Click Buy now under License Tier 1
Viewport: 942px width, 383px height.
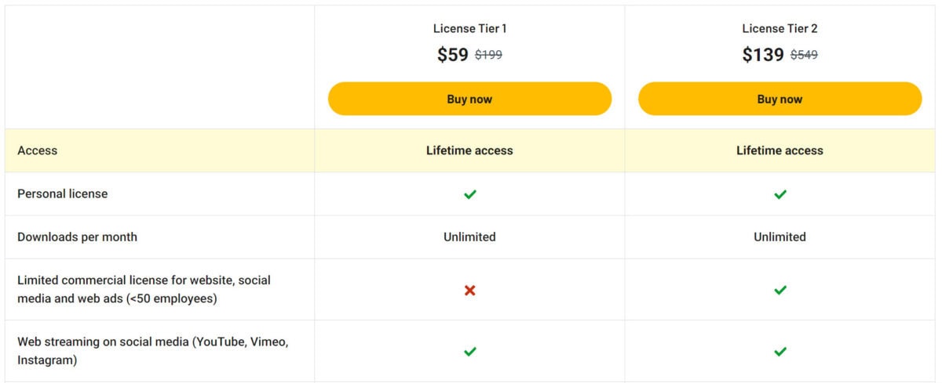point(469,99)
